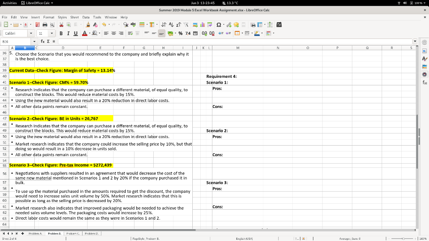Undo the last action
This screenshot has height=241, width=429.
[104, 25]
